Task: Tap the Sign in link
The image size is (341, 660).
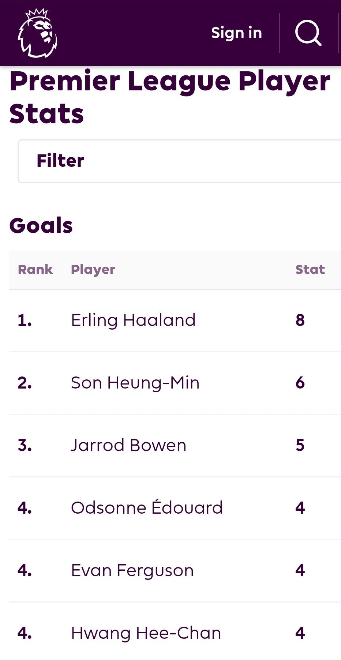Action: click(236, 33)
